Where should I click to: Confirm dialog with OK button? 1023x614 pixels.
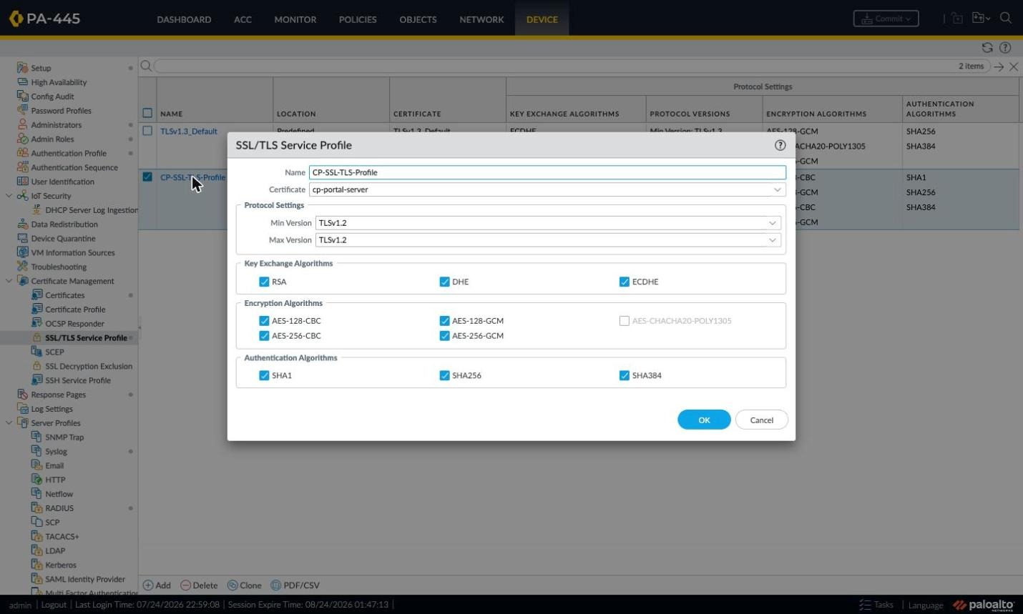pyautogui.click(x=704, y=420)
